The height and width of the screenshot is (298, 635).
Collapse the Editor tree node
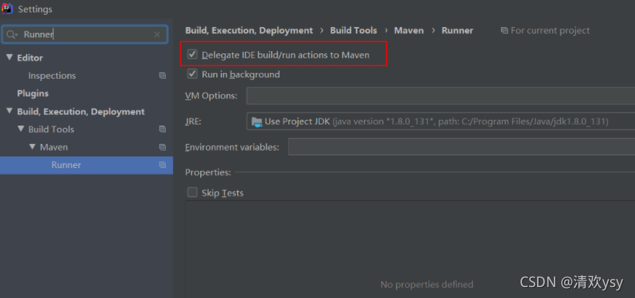9,58
